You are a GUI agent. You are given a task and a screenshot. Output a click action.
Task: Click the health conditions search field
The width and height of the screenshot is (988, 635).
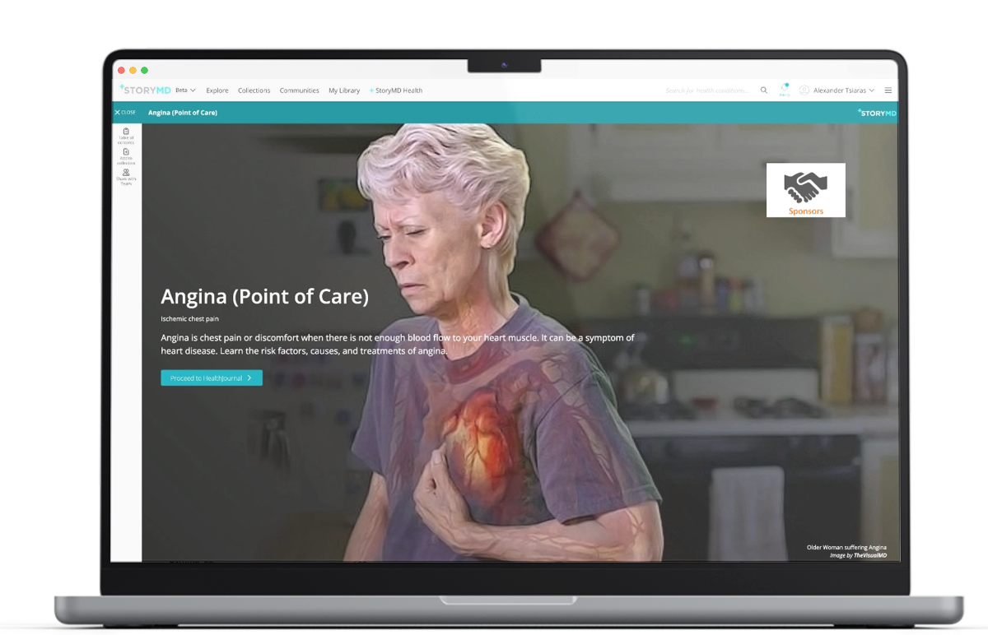click(x=708, y=90)
